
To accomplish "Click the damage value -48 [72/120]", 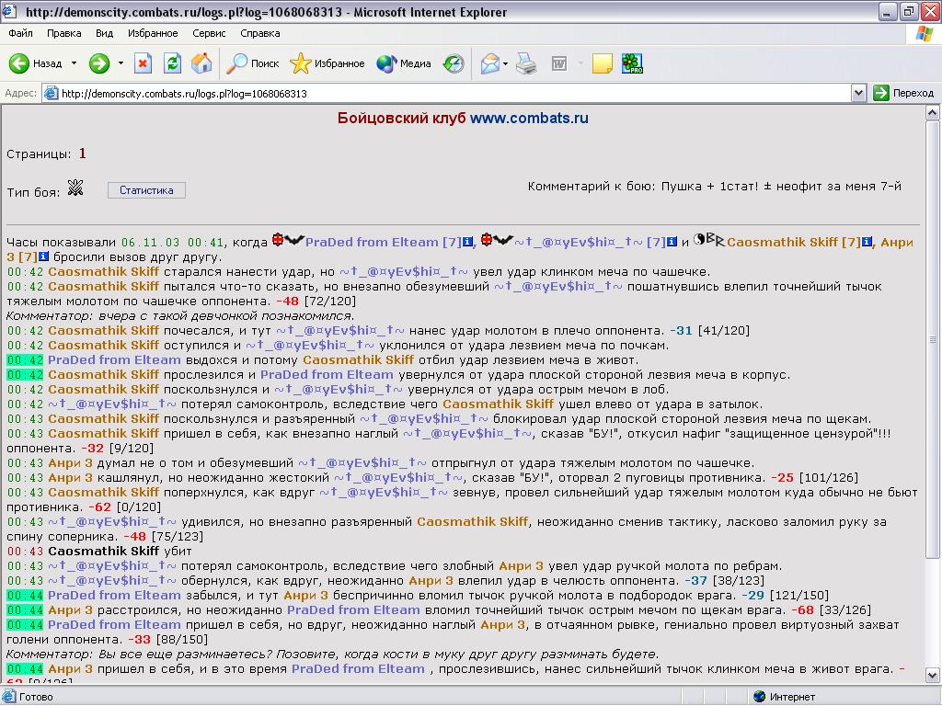I will (316, 301).
